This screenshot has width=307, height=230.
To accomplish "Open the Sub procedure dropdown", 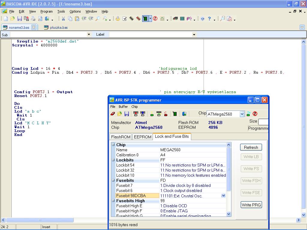I will tap(88, 34).
